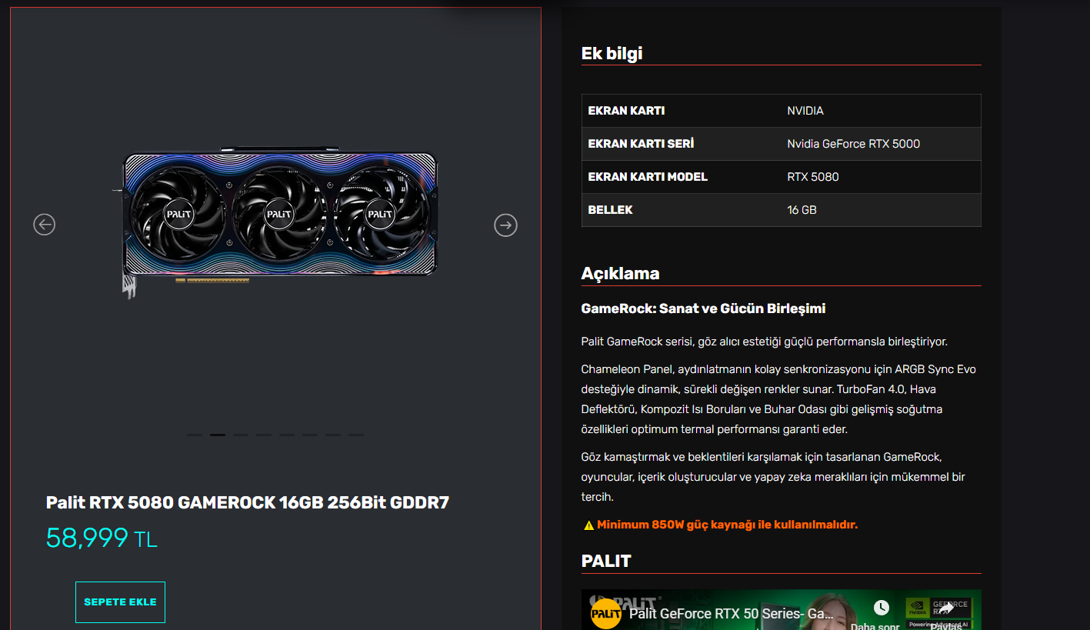This screenshot has width=1090, height=630.
Task: Advance to the next product image arrow
Action: [x=505, y=225]
